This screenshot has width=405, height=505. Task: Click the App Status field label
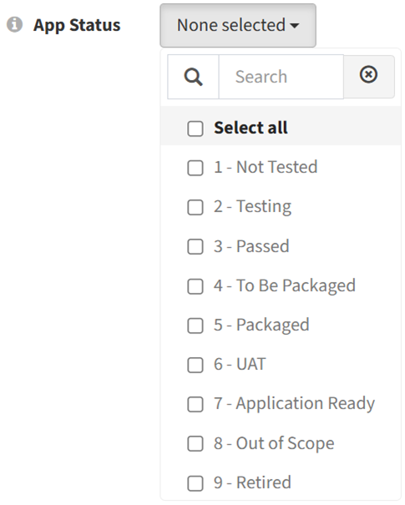click(x=77, y=26)
